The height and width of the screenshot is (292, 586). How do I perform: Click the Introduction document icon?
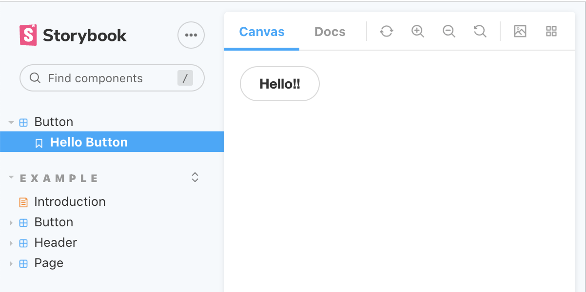[x=23, y=202]
